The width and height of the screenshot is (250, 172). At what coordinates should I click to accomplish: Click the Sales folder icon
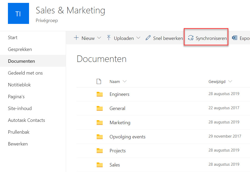click(x=100, y=165)
